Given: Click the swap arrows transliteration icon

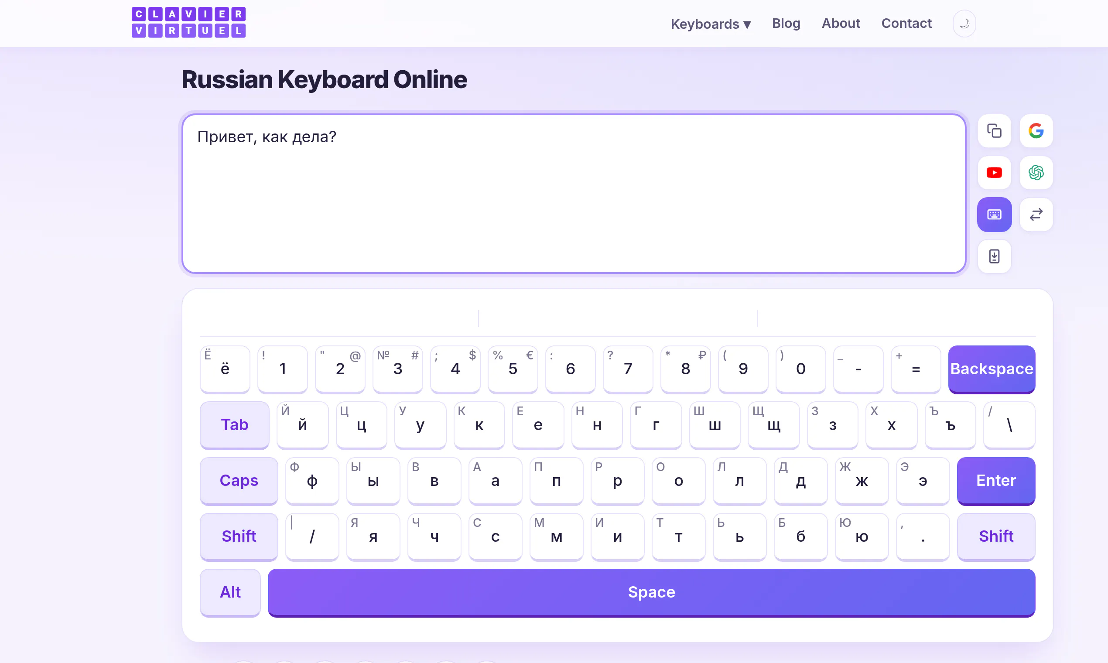Looking at the screenshot, I should coord(1036,215).
